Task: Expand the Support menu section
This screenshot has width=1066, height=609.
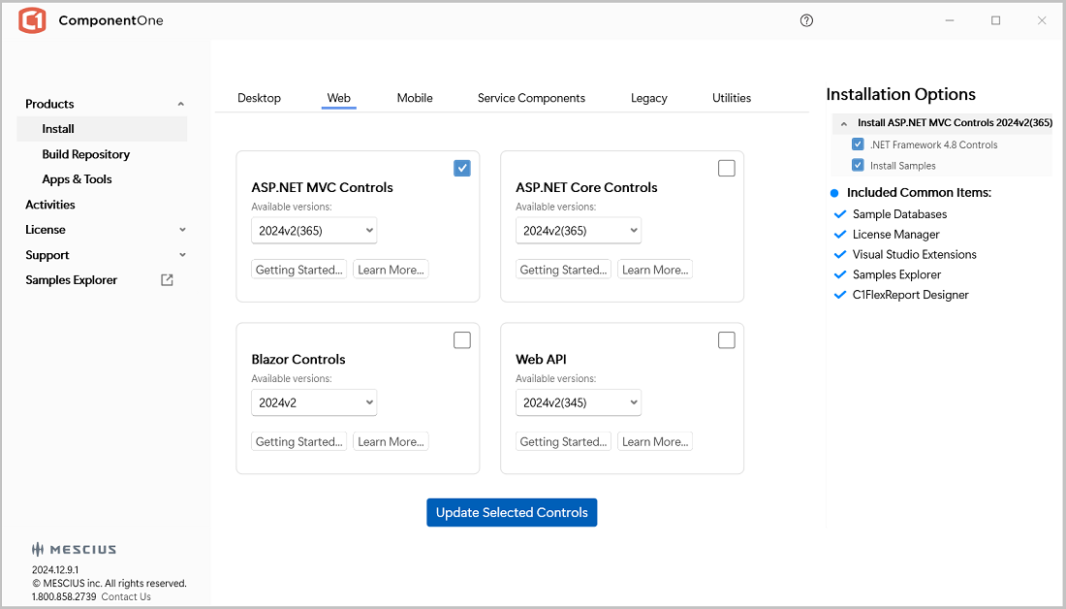Action: coord(182,255)
